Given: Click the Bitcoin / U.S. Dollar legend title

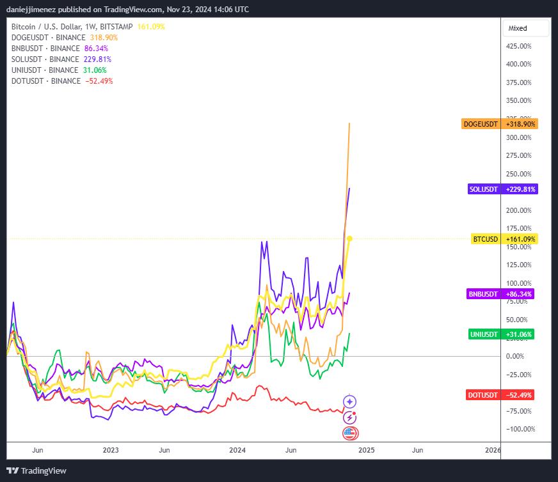Looking at the screenshot, I should 72,27.
